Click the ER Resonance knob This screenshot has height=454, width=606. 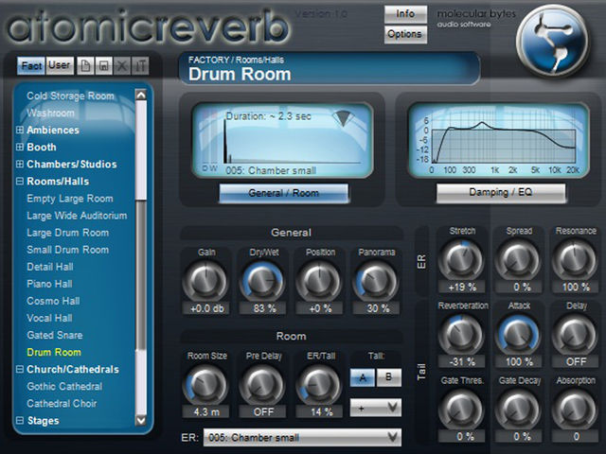point(575,260)
